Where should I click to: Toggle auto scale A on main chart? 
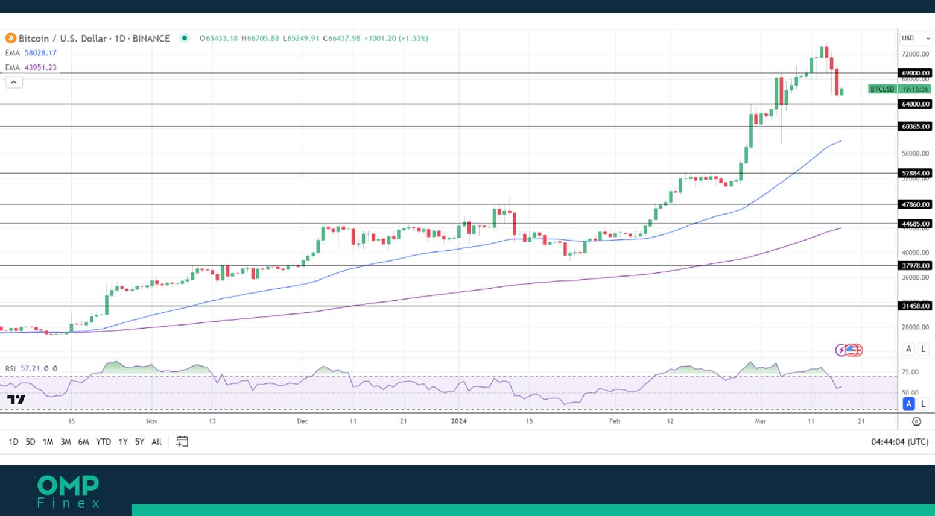coord(909,349)
